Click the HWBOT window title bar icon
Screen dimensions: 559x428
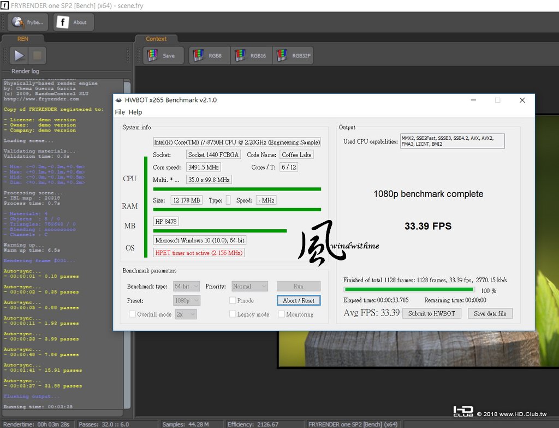click(118, 100)
